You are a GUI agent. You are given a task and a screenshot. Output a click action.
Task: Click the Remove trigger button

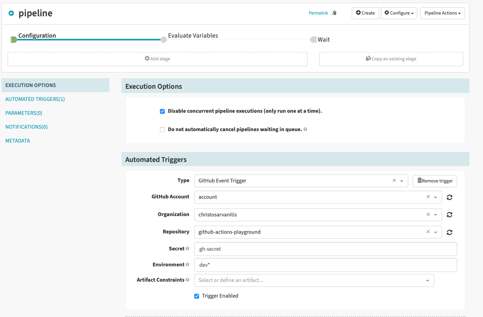point(435,181)
